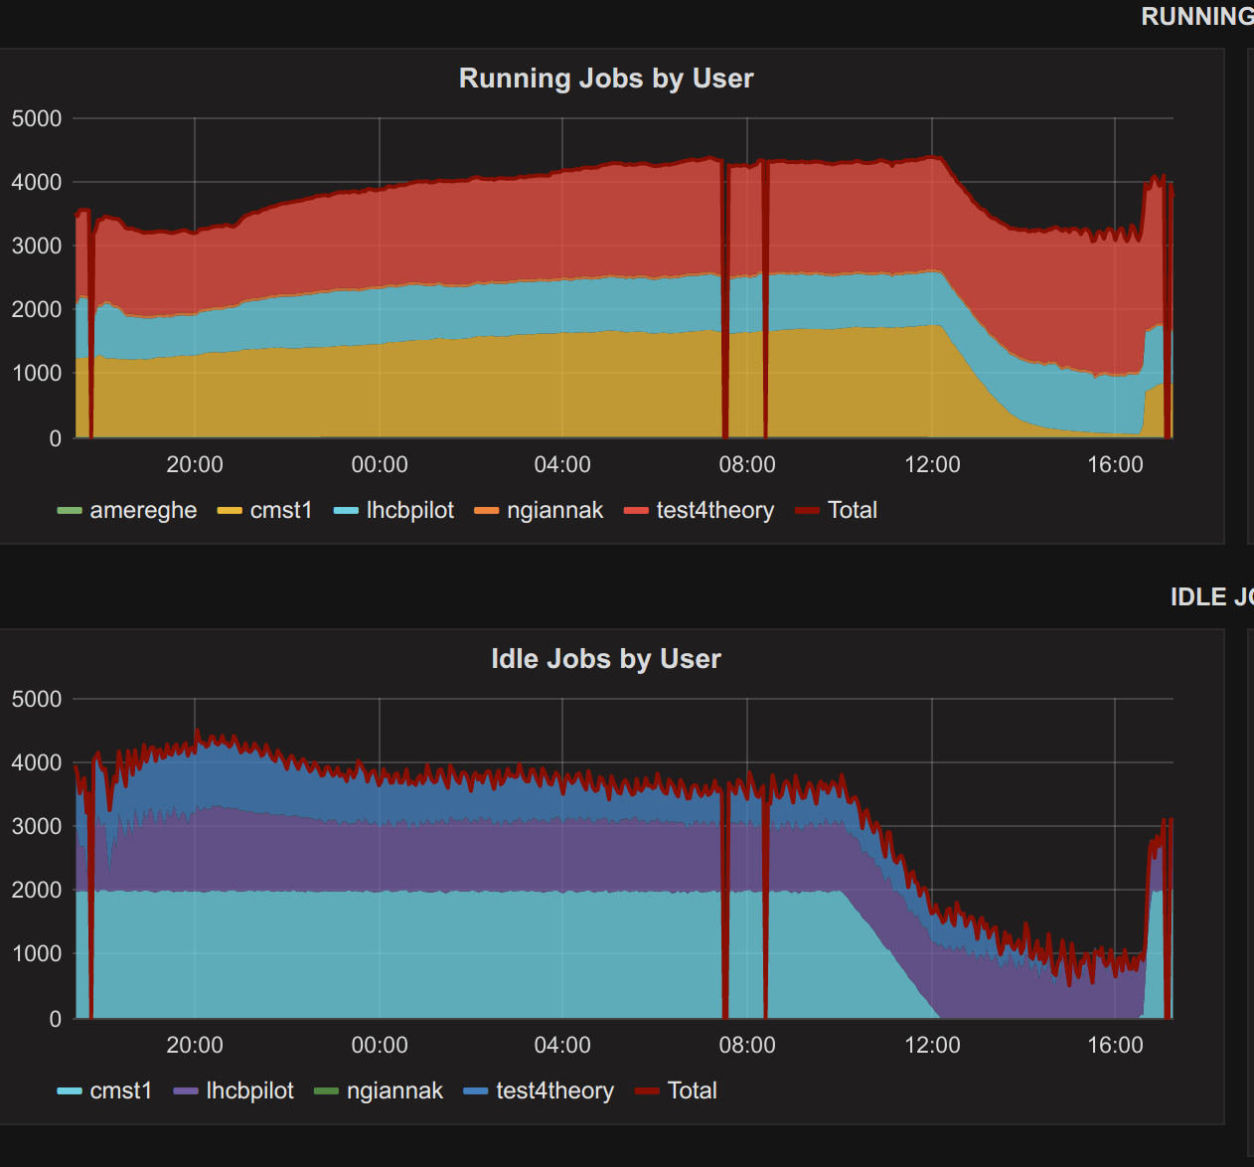Collapse the IDLE row header
The image size is (1254, 1167).
coord(1210,597)
